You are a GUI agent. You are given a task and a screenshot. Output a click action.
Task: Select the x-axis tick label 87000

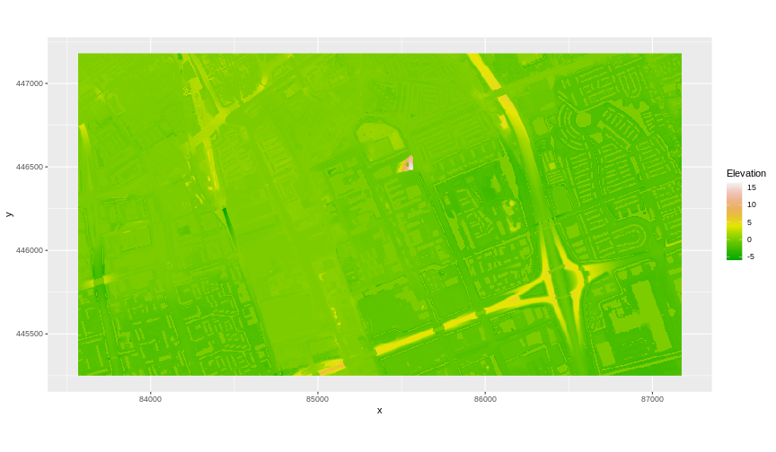click(651, 399)
